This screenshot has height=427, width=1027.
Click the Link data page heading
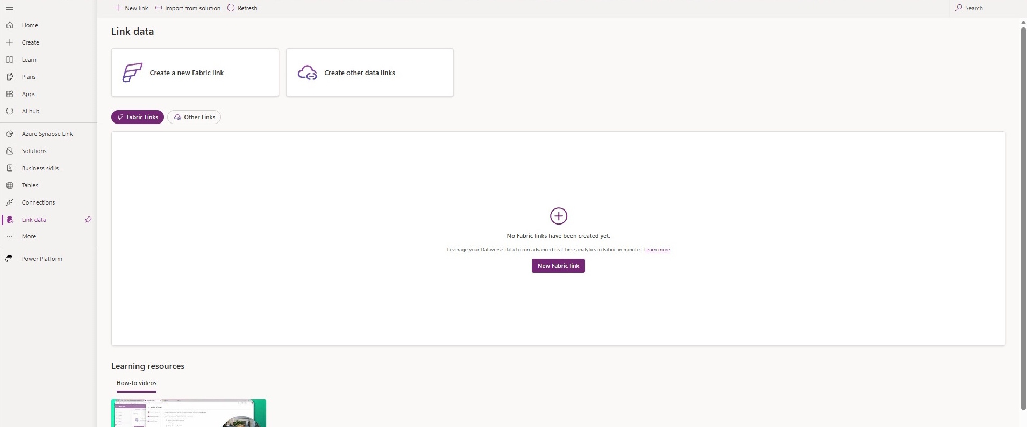133,31
